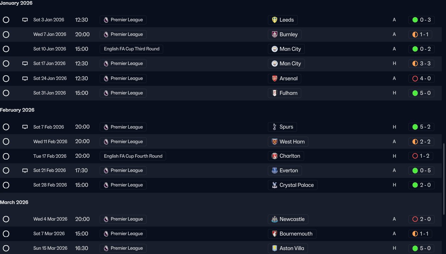446x254 pixels.
Task: Click the Leeds club badge icon
Action: point(274,20)
